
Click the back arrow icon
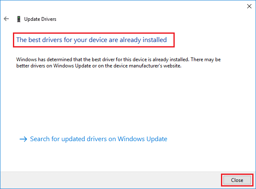[6, 19]
